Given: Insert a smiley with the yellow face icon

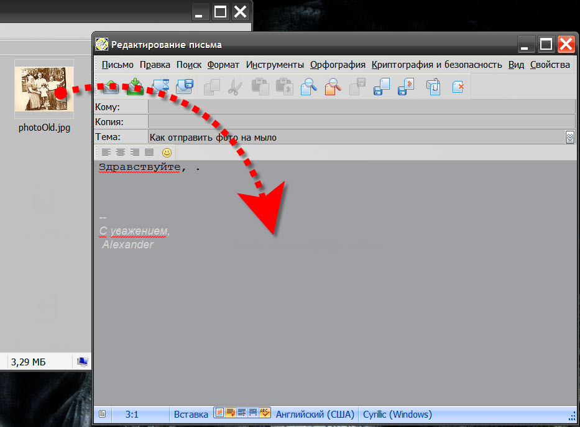Looking at the screenshot, I should [x=167, y=152].
